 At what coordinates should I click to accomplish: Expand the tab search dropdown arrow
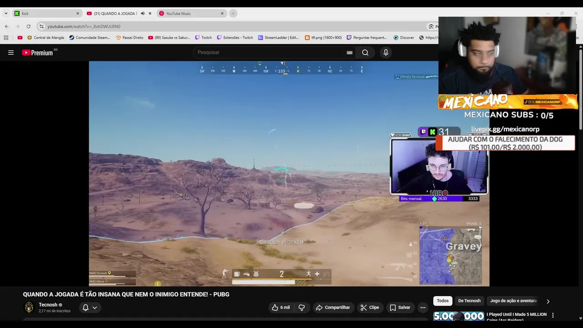tap(6, 13)
